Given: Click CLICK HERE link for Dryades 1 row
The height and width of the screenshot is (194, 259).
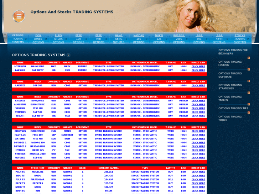Looking at the screenshot, I should click(198, 142).
